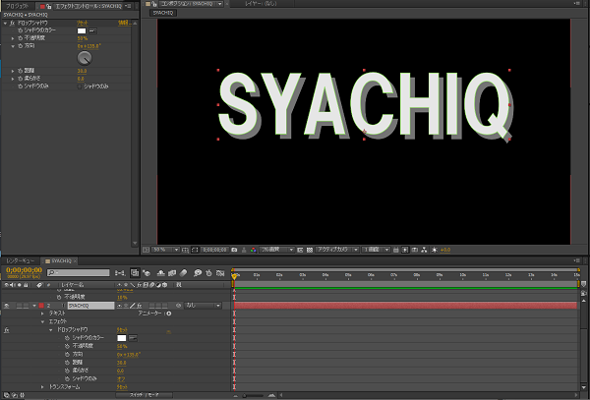Viewport: 590px width, 400px height.
Task: Click the Reset link for Drop Shadow effect
Action: (x=82, y=22)
